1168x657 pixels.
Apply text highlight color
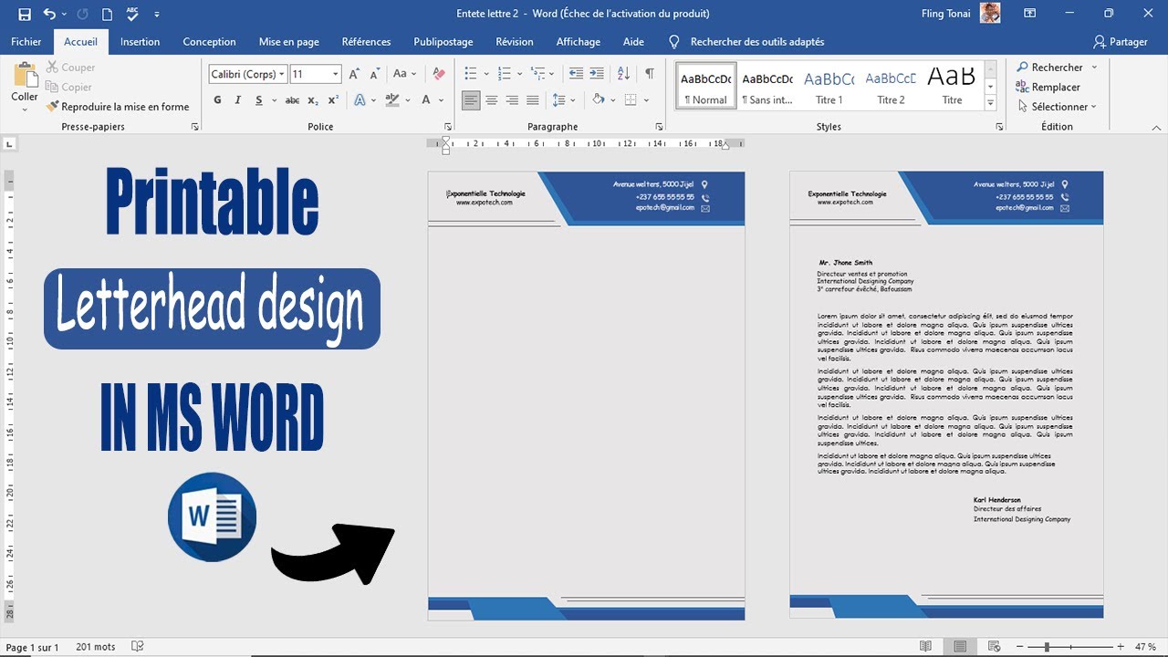391,100
